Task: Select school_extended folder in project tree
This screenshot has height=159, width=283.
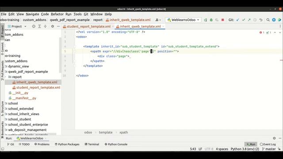Action: pos(21,109)
